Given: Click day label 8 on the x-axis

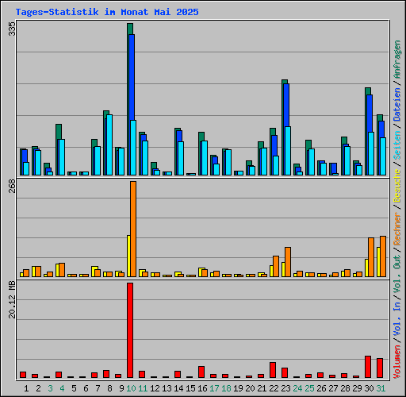Looking at the screenshot, I should (109, 388).
